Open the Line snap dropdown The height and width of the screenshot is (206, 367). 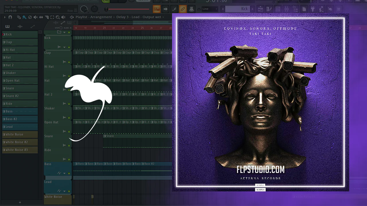pyautogui.click(x=210, y=9)
